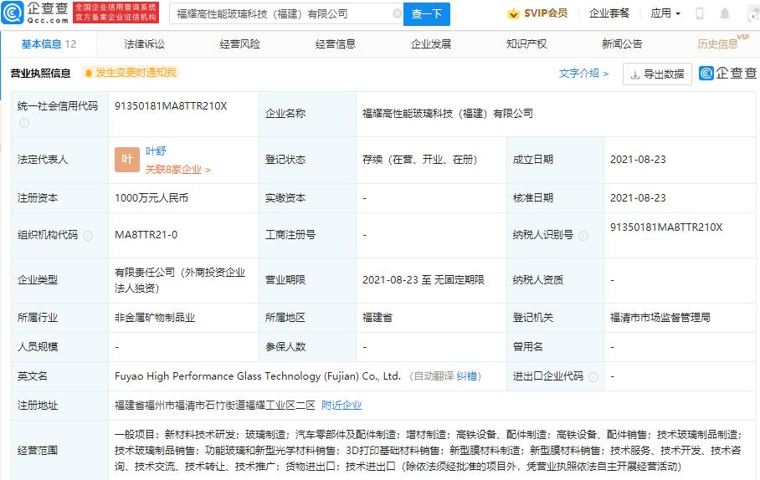Select the company name value in 企业名称 row
The height and width of the screenshot is (480, 760).
tap(447, 114)
